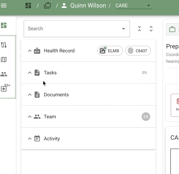This screenshot has height=174, width=179.
Task: Click the C8437 fingerprint chip
Action: [x=138, y=51]
